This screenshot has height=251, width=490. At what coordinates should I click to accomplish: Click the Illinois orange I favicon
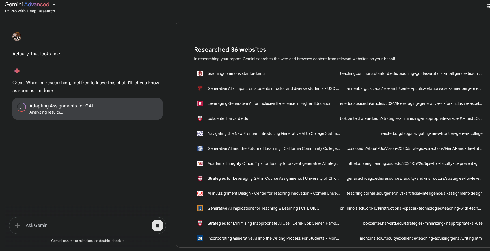click(200, 208)
